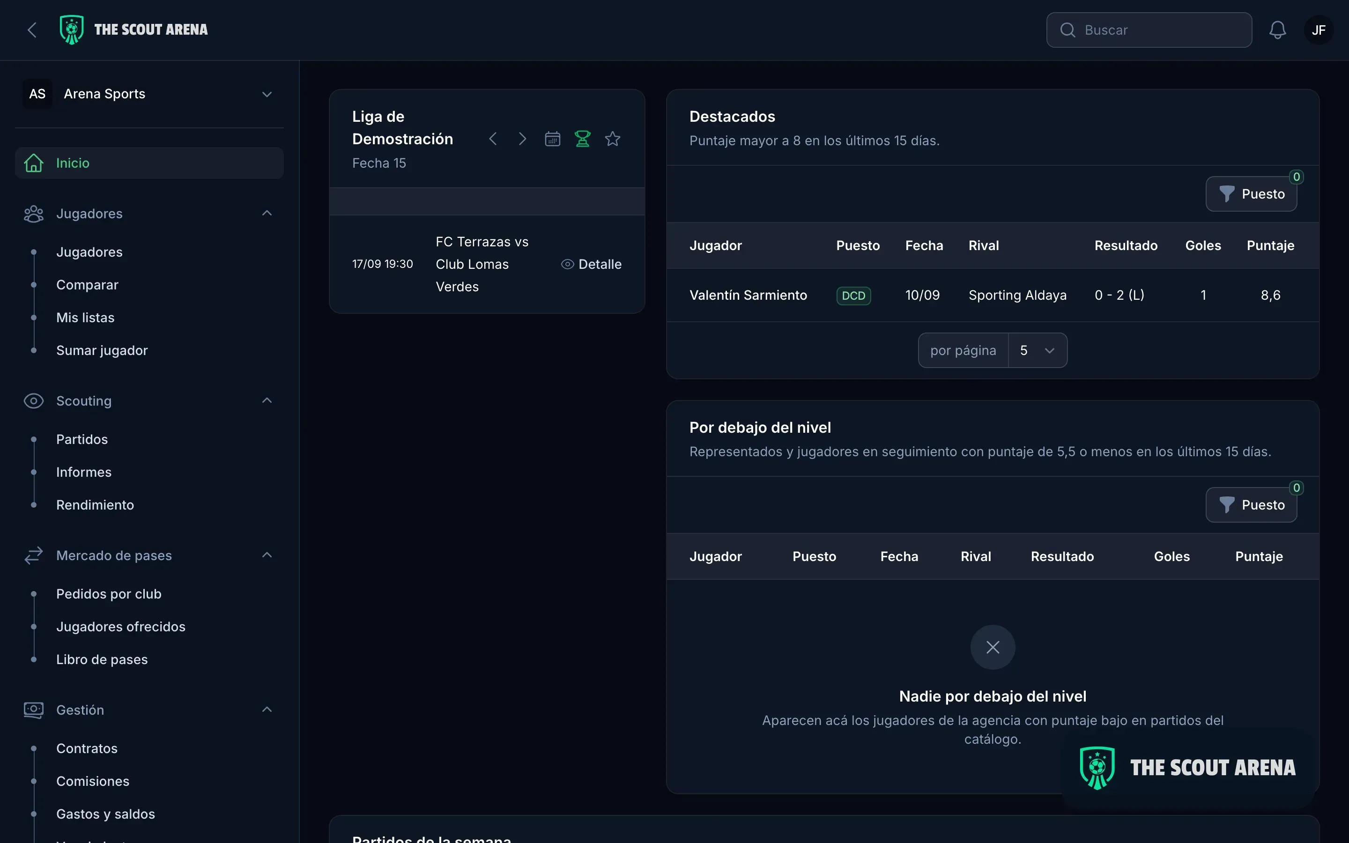
Task: Click the Scouting eye icon
Action: point(33,401)
